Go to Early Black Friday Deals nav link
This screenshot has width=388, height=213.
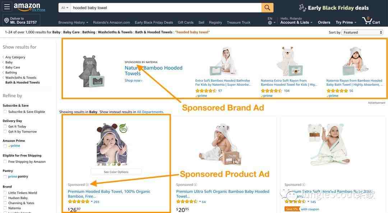point(154,23)
